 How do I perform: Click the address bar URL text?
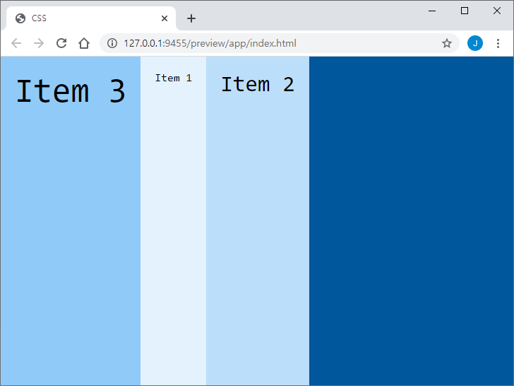[210, 43]
